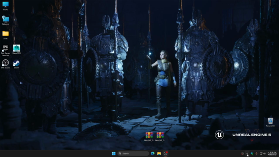This screenshot has height=157, width=279.
Task: Switch to OBS Studio in the taskbar
Action: (166, 154)
